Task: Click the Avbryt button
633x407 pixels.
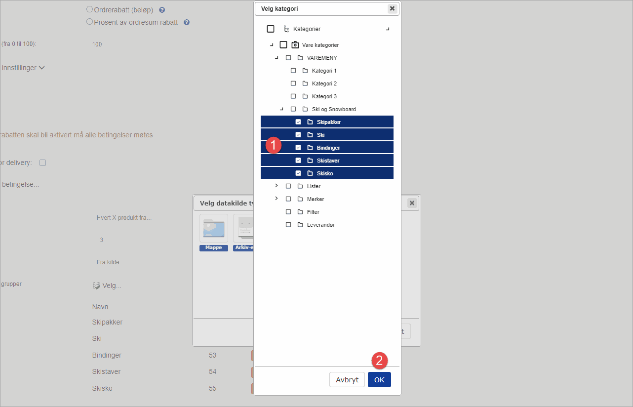Action: tap(347, 379)
